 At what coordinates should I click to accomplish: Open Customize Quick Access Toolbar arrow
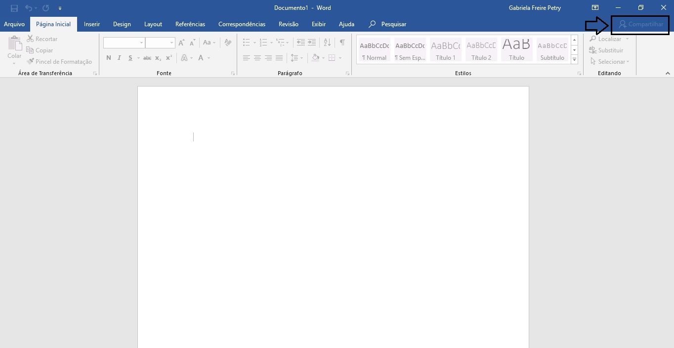[x=60, y=8]
